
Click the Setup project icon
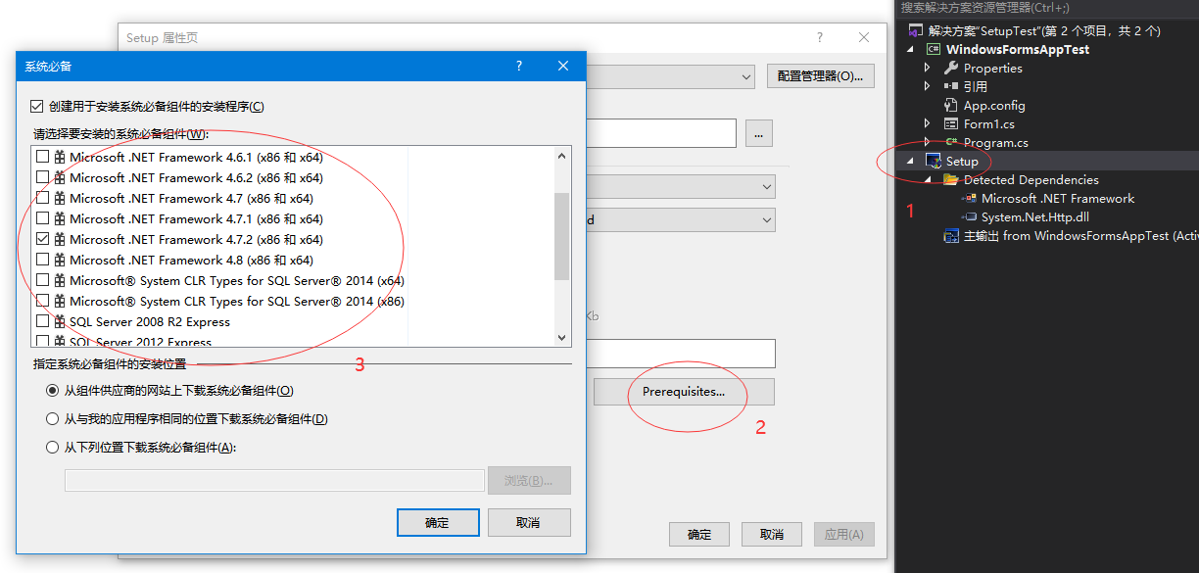coord(934,161)
